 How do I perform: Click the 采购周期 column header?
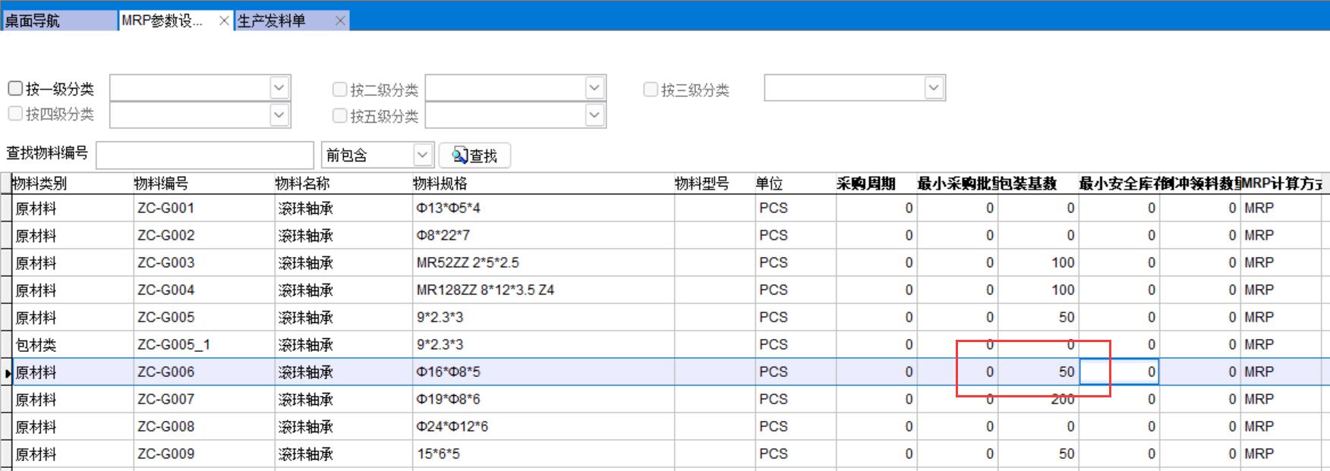click(x=875, y=184)
